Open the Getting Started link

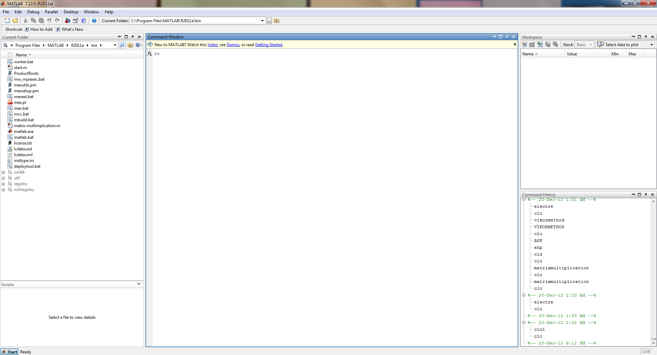268,45
